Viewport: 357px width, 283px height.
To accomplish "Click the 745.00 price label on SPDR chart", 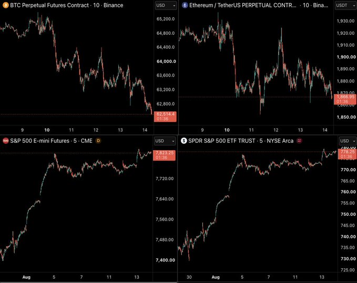I will click(x=348, y=225).
